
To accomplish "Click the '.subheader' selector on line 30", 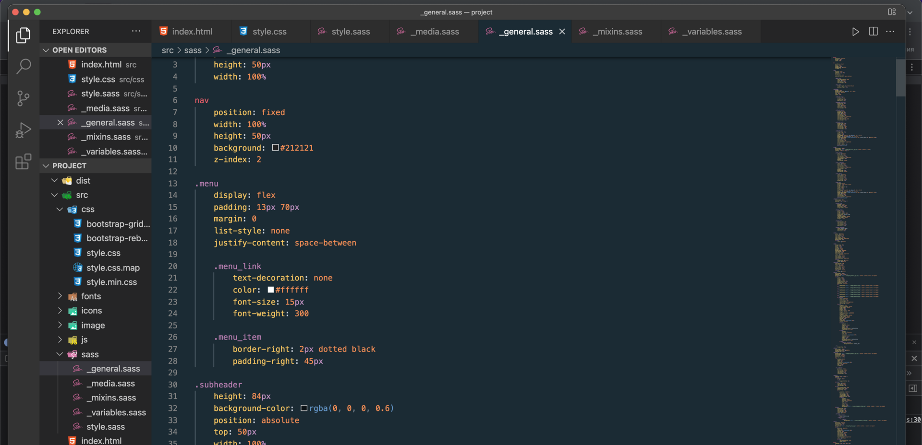I will (x=218, y=385).
